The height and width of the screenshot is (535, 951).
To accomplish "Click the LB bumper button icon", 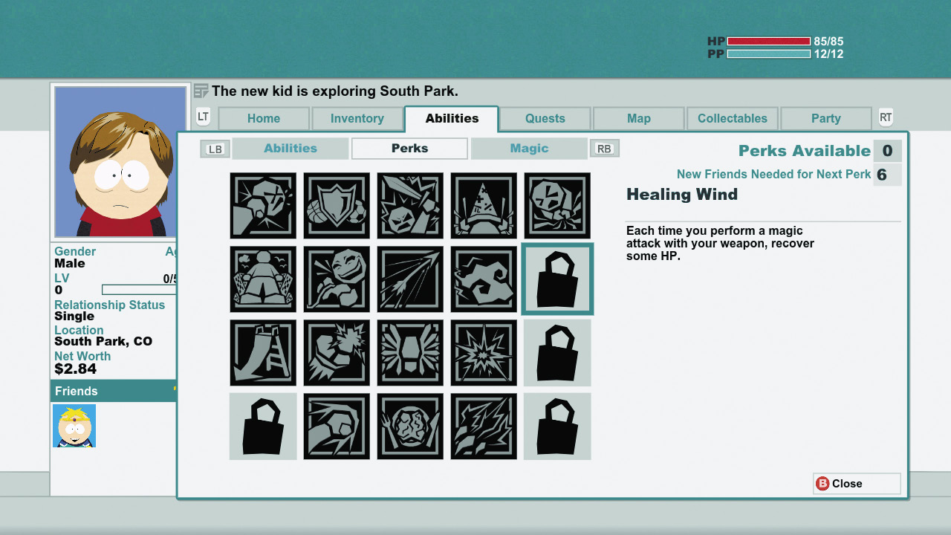I will click(x=215, y=149).
